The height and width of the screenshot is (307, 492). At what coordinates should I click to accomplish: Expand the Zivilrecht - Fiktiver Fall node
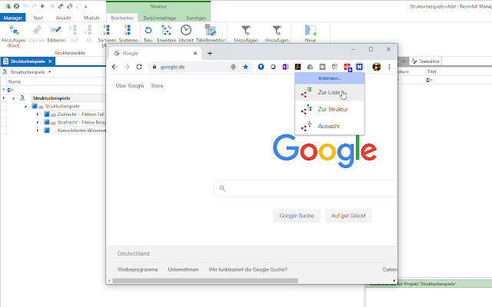coord(38,114)
